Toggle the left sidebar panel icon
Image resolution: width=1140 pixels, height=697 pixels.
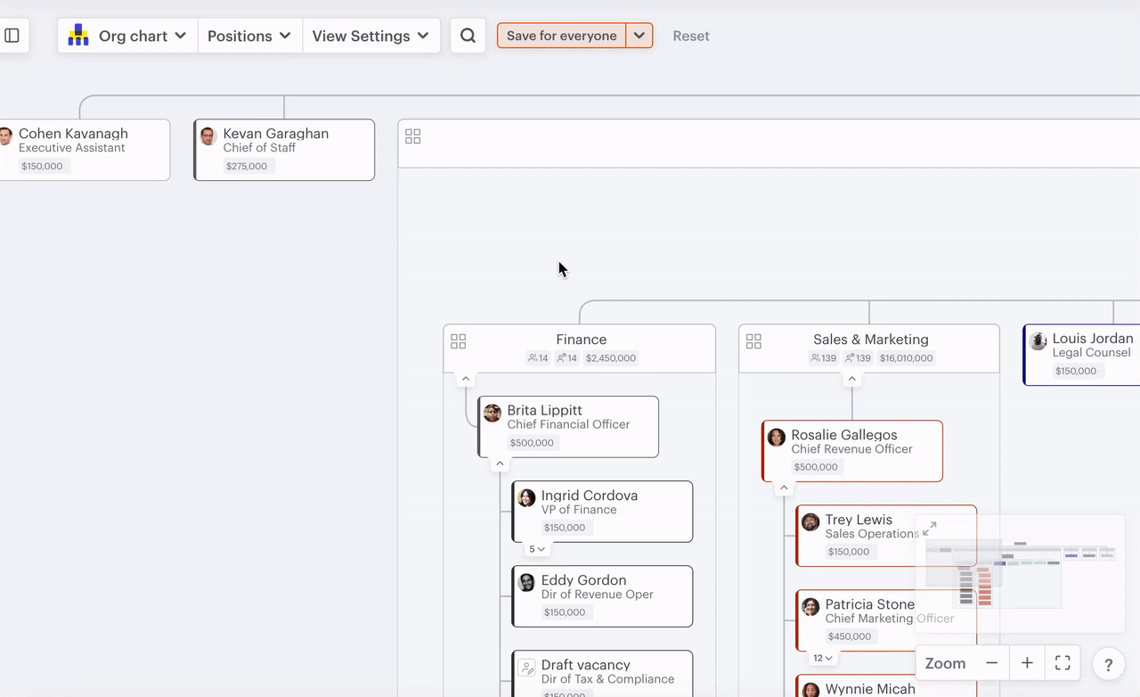tap(12, 36)
